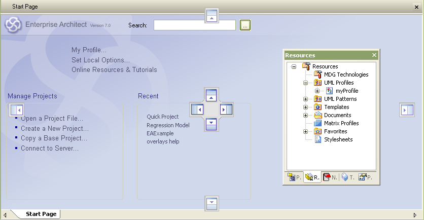The height and width of the screenshot is (220, 424).
Task: Click the Documents folder icon
Action: point(317,115)
